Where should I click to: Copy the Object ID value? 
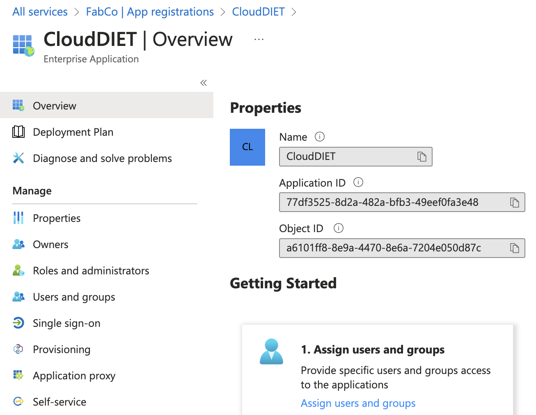coord(514,248)
